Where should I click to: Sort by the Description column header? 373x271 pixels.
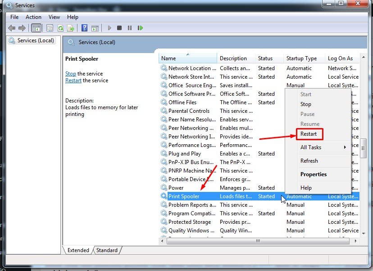(x=236, y=58)
